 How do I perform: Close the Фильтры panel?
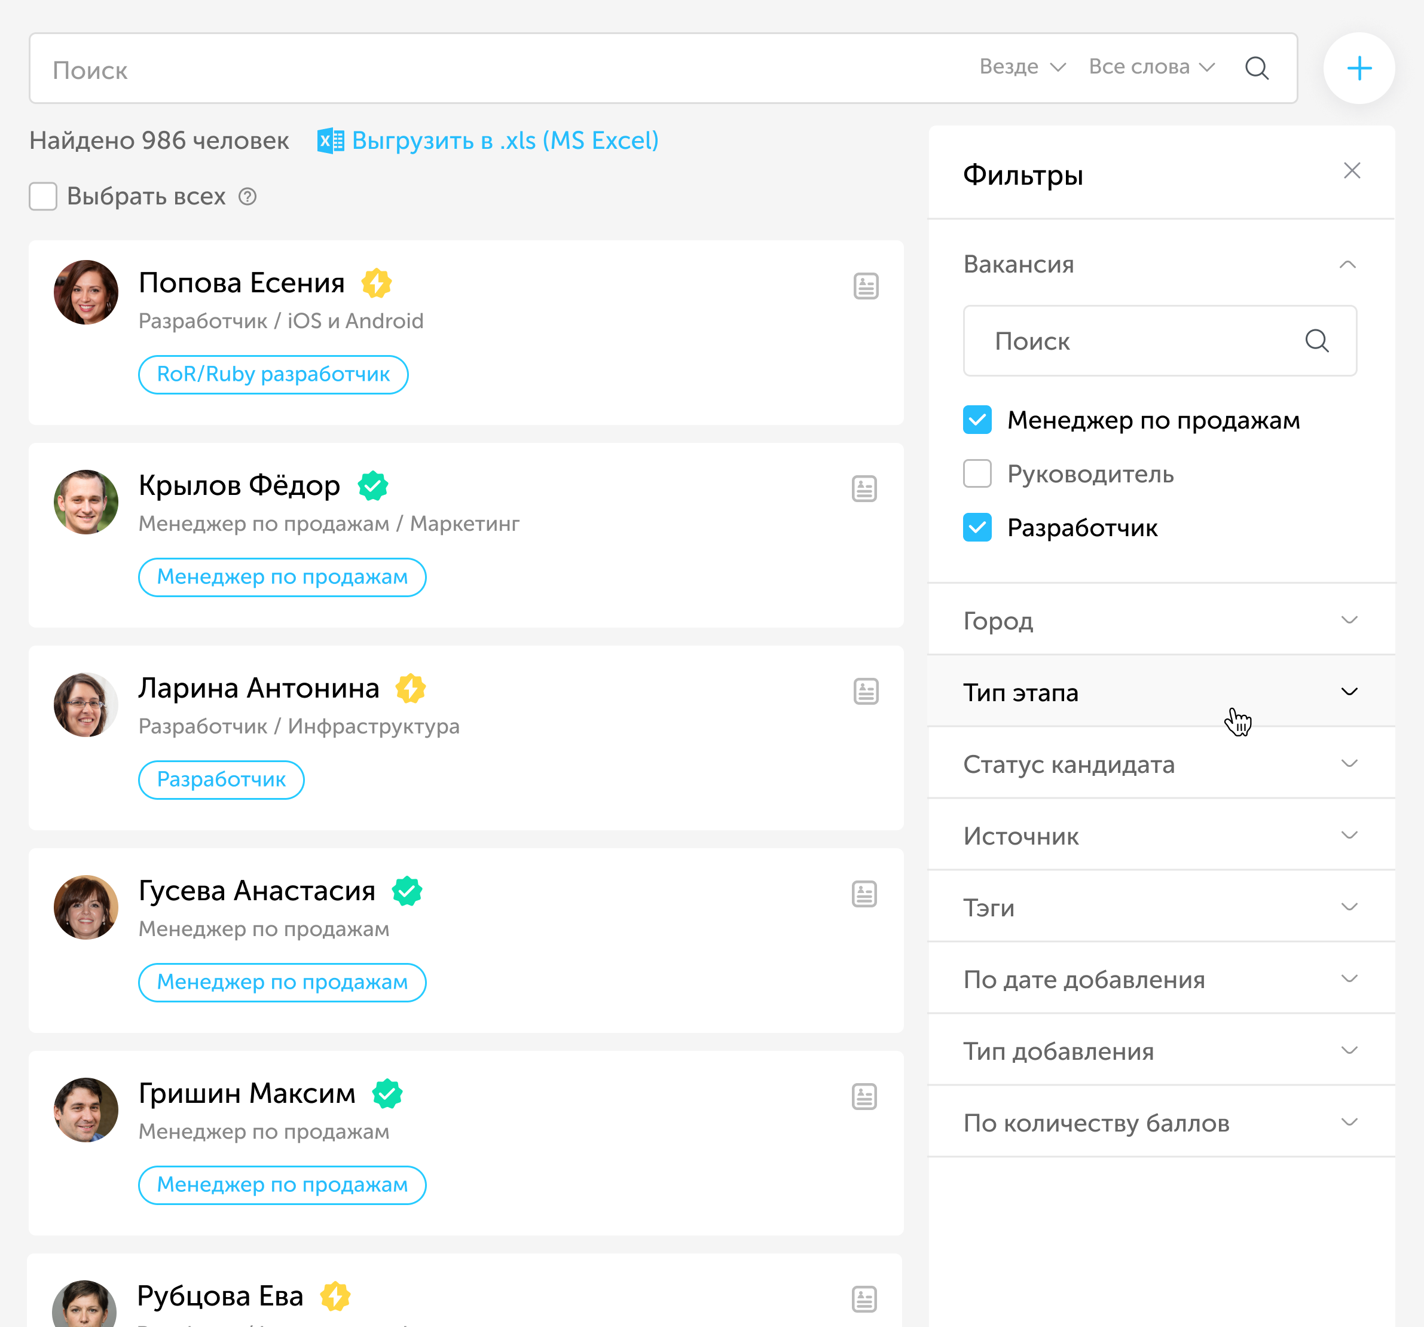pyautogui.click(x=1351, y=170)
